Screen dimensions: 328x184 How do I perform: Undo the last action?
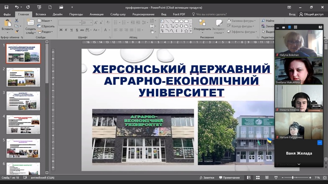tap(17, 7)
